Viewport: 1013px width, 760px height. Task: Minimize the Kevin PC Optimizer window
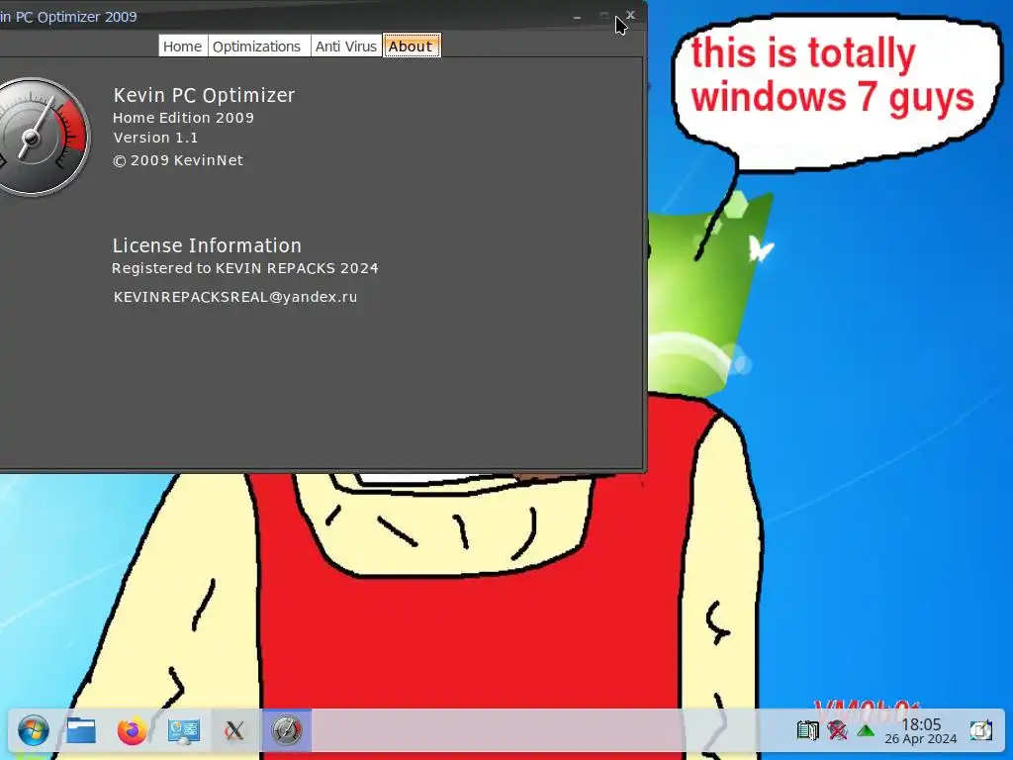pos(577,16)
